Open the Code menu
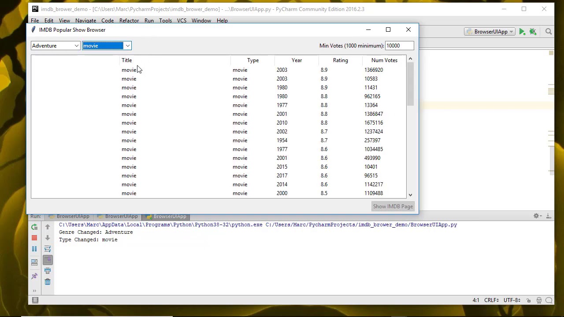The image size is (564, 317). (x=108, y=21)
